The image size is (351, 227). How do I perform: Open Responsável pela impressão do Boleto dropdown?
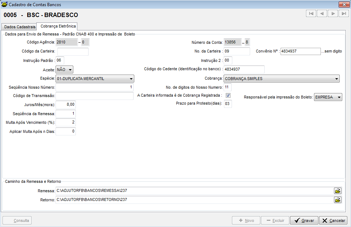tap(328, 97)
